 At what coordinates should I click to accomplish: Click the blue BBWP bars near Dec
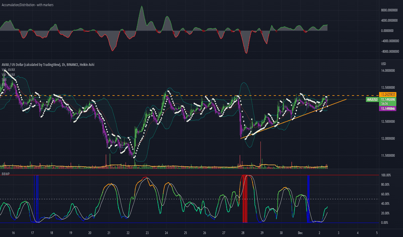tap(308, 199)
